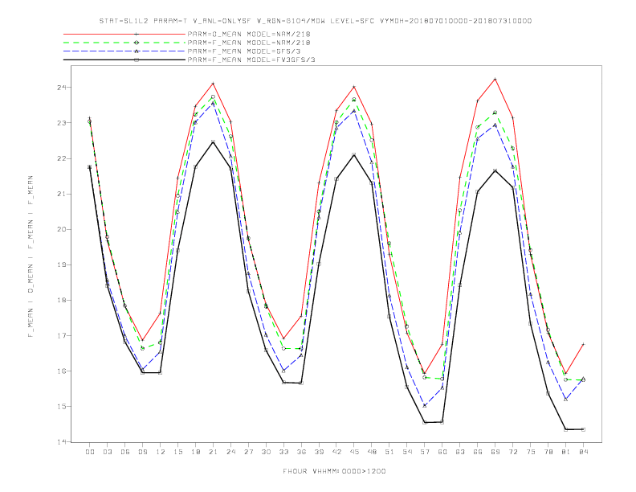Click the x-axis title FHOUR VHHMM:0000>1200
Image resolution: width=636 pixels, height=492 pixels.
[x=334, y=471]
